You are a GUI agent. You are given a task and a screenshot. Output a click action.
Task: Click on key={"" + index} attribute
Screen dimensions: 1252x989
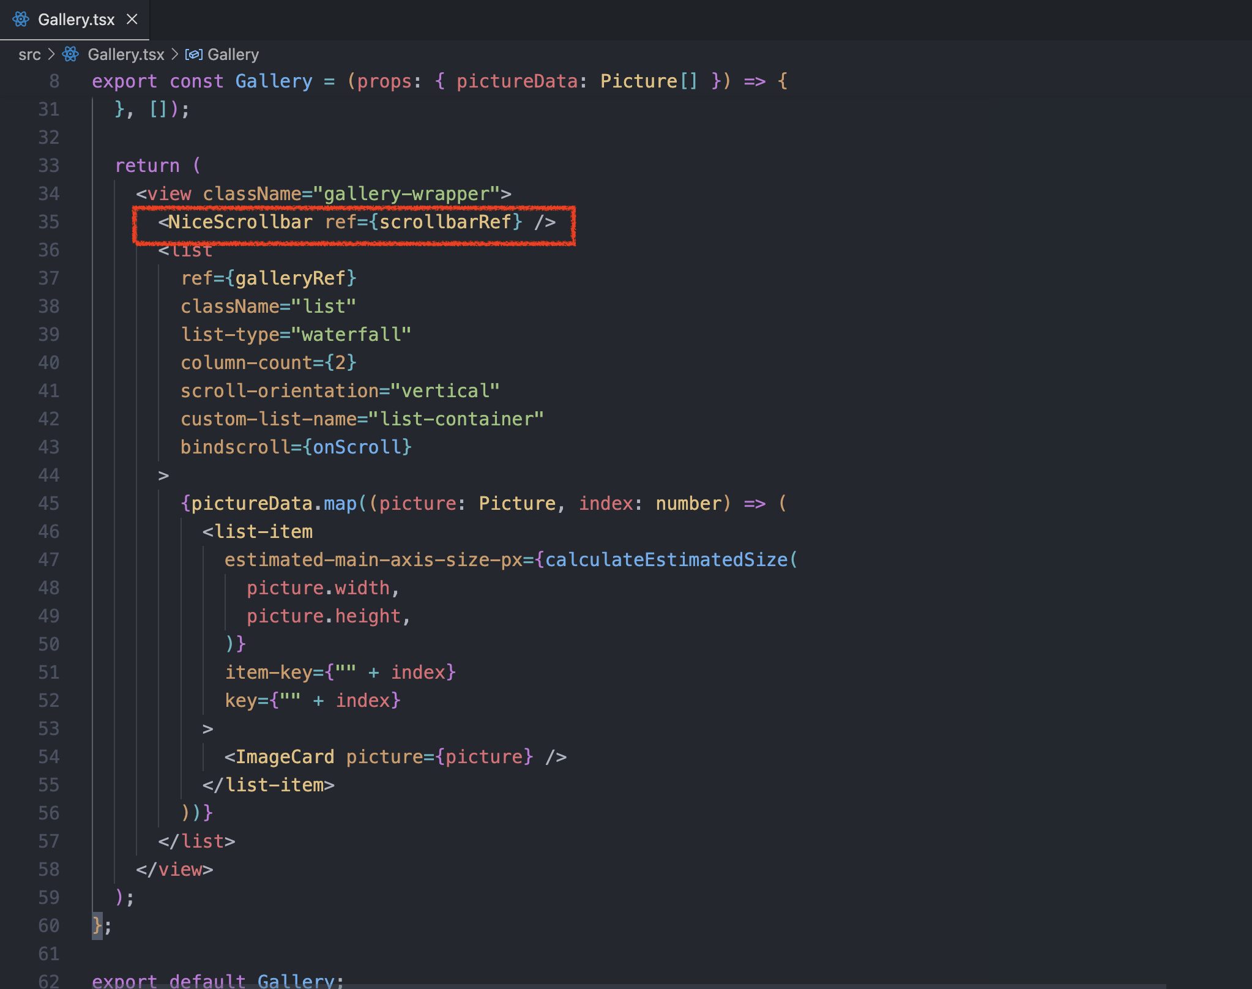click(313, 701)
